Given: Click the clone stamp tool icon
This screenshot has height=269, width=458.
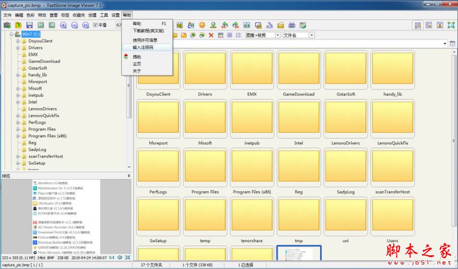Looking at the screenshot, I should click(x=213, y=25).
